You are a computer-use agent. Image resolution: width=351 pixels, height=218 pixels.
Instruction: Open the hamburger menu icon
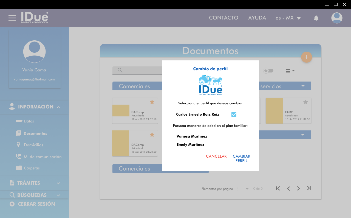(x=12, y=18)
